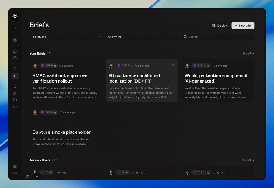Click the Briefs page title
Image resolution: width=274 pixels, height=188 pixels.
pos(39,25)
